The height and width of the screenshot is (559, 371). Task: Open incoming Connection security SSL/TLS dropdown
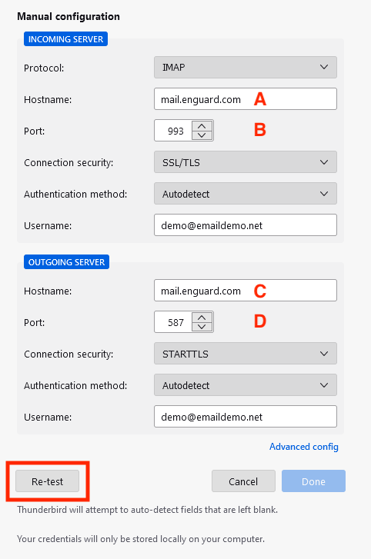coord(246,162)
